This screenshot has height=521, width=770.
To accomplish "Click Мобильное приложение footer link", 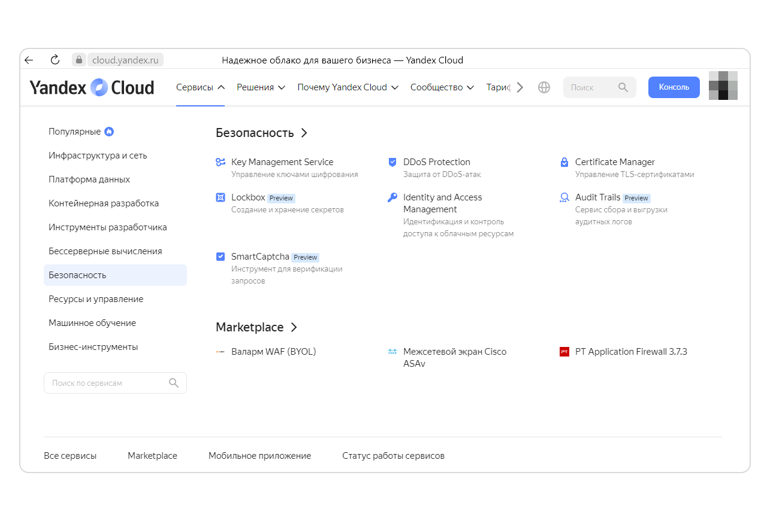I will click(259, 456).
